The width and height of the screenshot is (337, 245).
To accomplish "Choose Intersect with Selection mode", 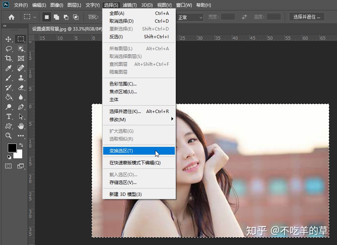I will tap(76, 17).
